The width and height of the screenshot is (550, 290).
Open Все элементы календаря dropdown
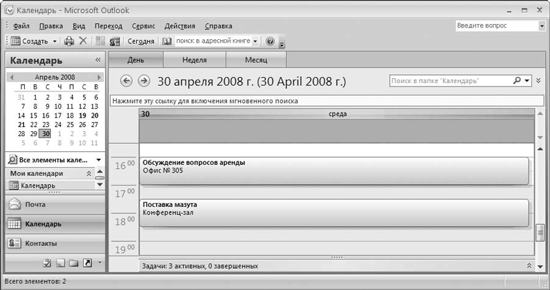[x=98, y=160]
